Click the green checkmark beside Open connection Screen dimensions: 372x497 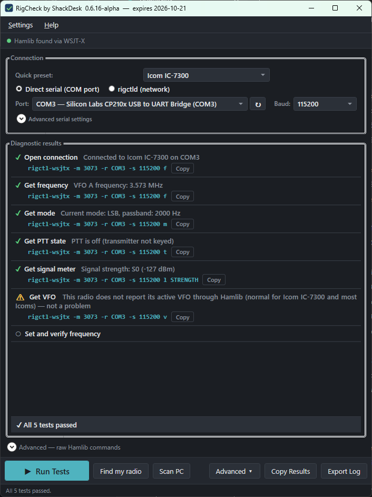point(18,157)
